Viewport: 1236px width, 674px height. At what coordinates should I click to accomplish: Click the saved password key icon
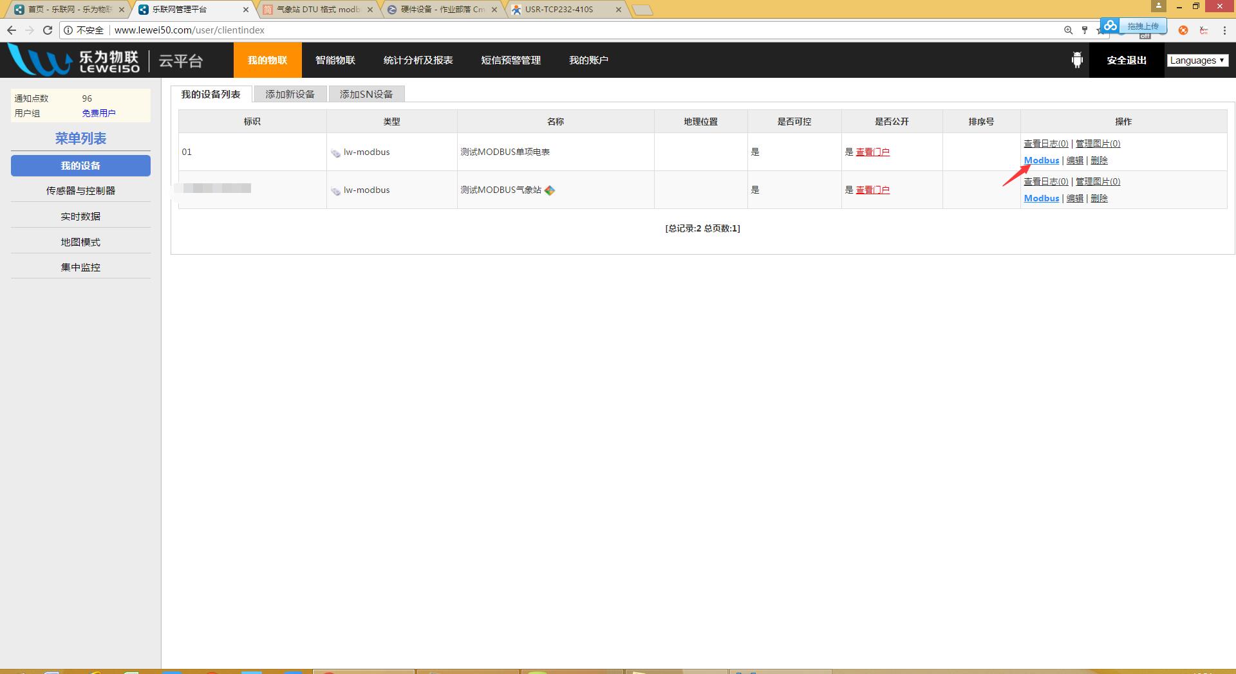click(1085, 30)
